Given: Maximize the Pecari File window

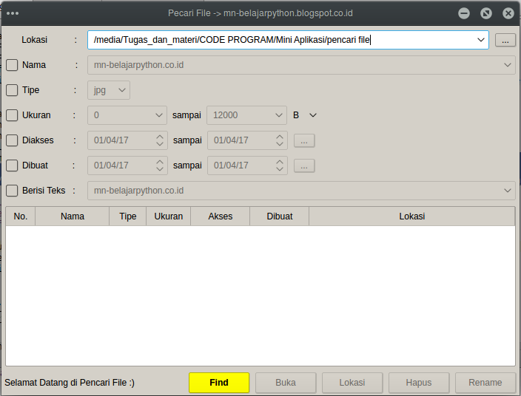Looking at the screenshot, I should pos(486,13).
